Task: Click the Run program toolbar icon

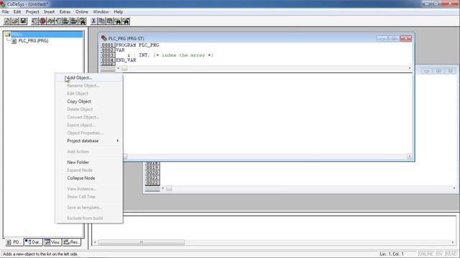Action: [34, 21]
